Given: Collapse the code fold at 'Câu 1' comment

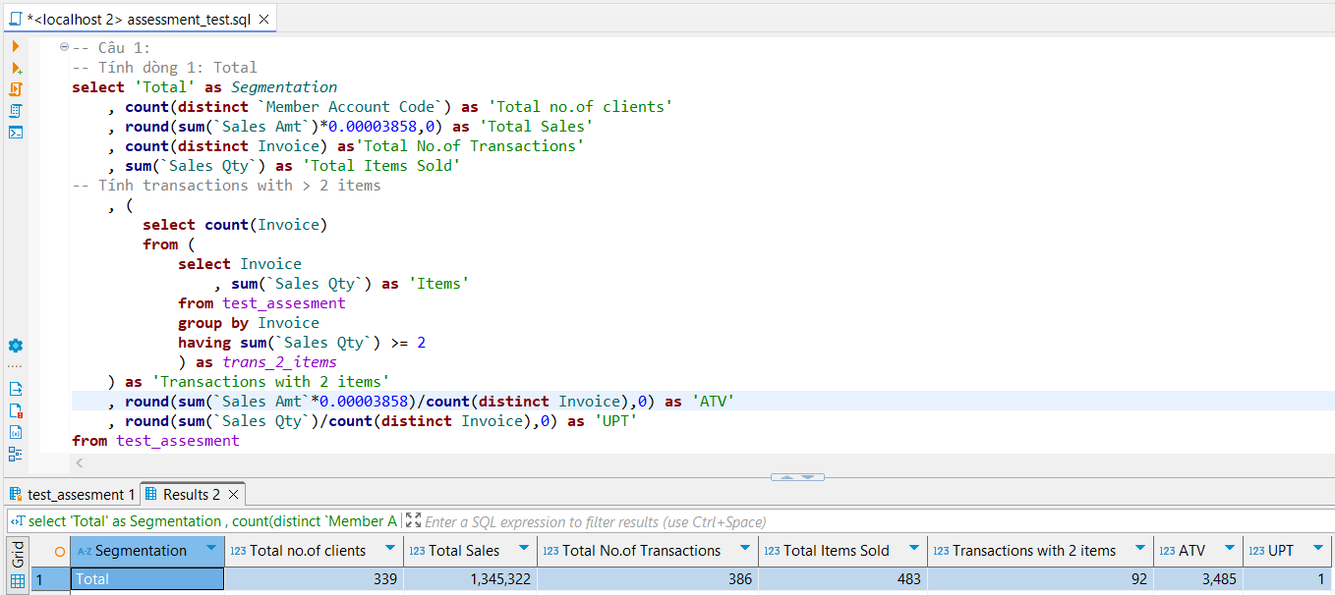Looking at the screenshot, I should [x=65, y=47].
